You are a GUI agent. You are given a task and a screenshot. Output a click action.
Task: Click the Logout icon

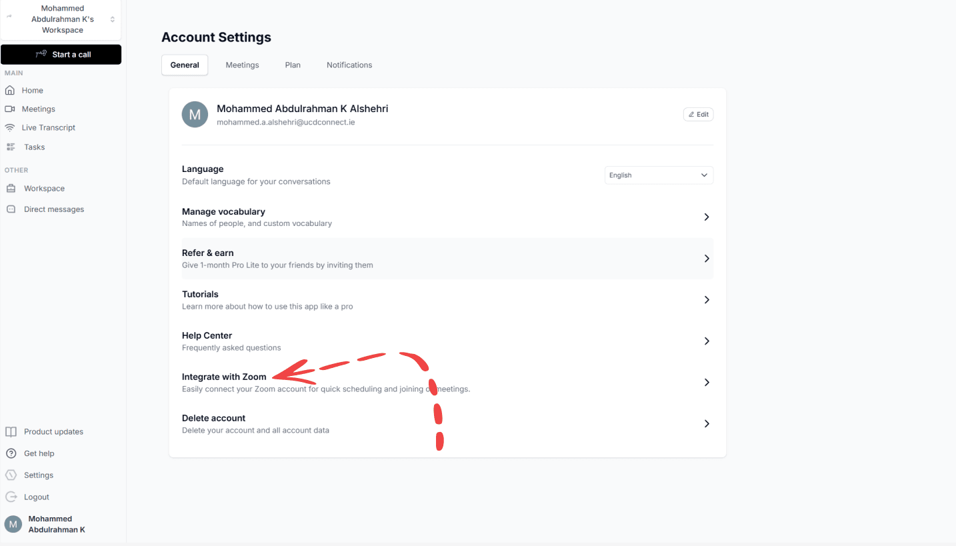click(x=11, y=497)
